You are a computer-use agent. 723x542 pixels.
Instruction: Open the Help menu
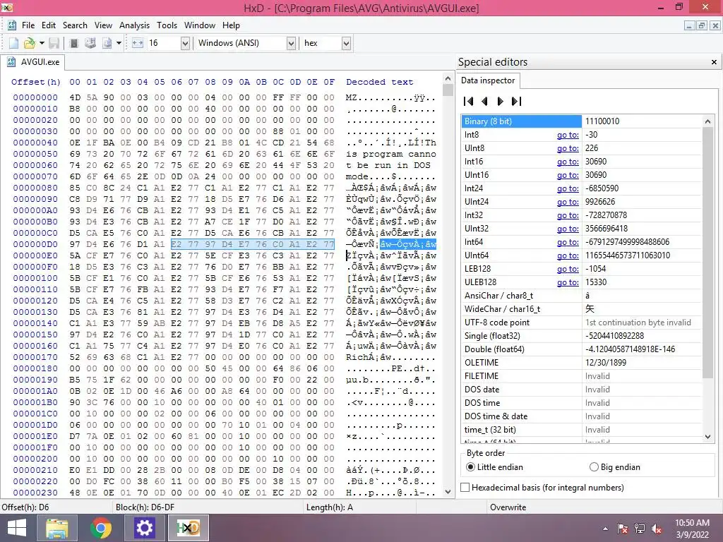pyautogui.click(x=231, y=25)
